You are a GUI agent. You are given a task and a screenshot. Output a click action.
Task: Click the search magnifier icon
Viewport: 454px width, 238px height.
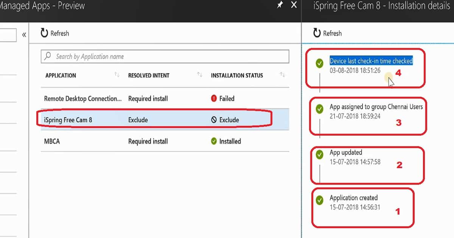[48, 56]
